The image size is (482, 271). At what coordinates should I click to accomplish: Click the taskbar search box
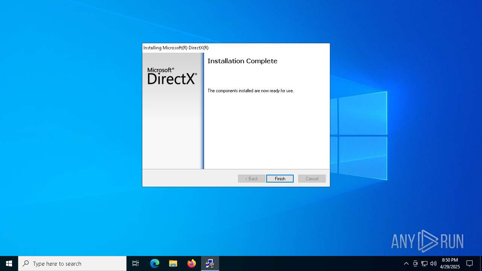(x=72, y=263)
